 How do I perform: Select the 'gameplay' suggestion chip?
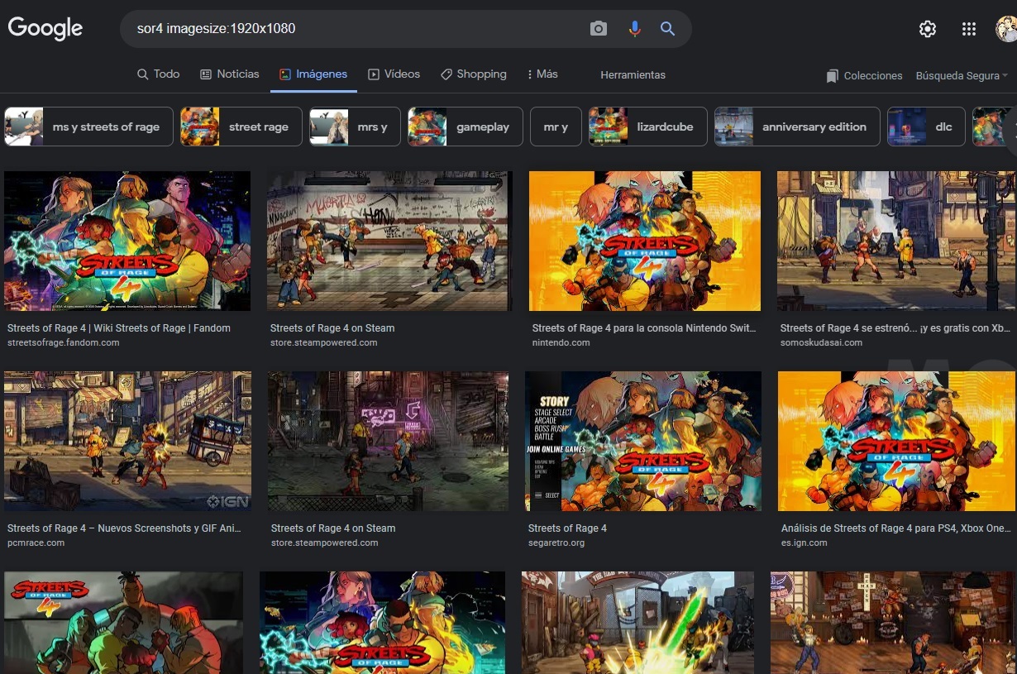(x=466, y=127)
